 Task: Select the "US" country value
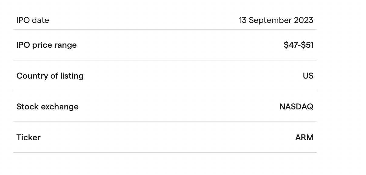pyautogui.click(x=308, y=76)
